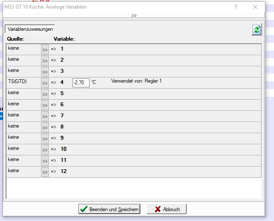This screenshot has width=274, height=221.
Task: Click the -2,70 temperature value field
Action: (80, 83)
